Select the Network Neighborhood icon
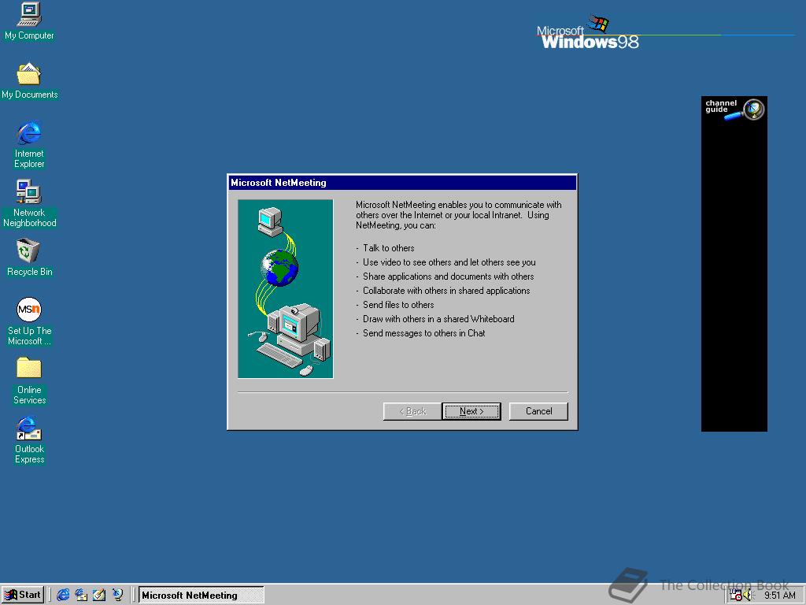The width and height of the screenshot is (806, 605). (29, 203)
